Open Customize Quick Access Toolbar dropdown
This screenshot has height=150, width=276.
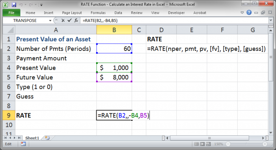click(41, 5)
